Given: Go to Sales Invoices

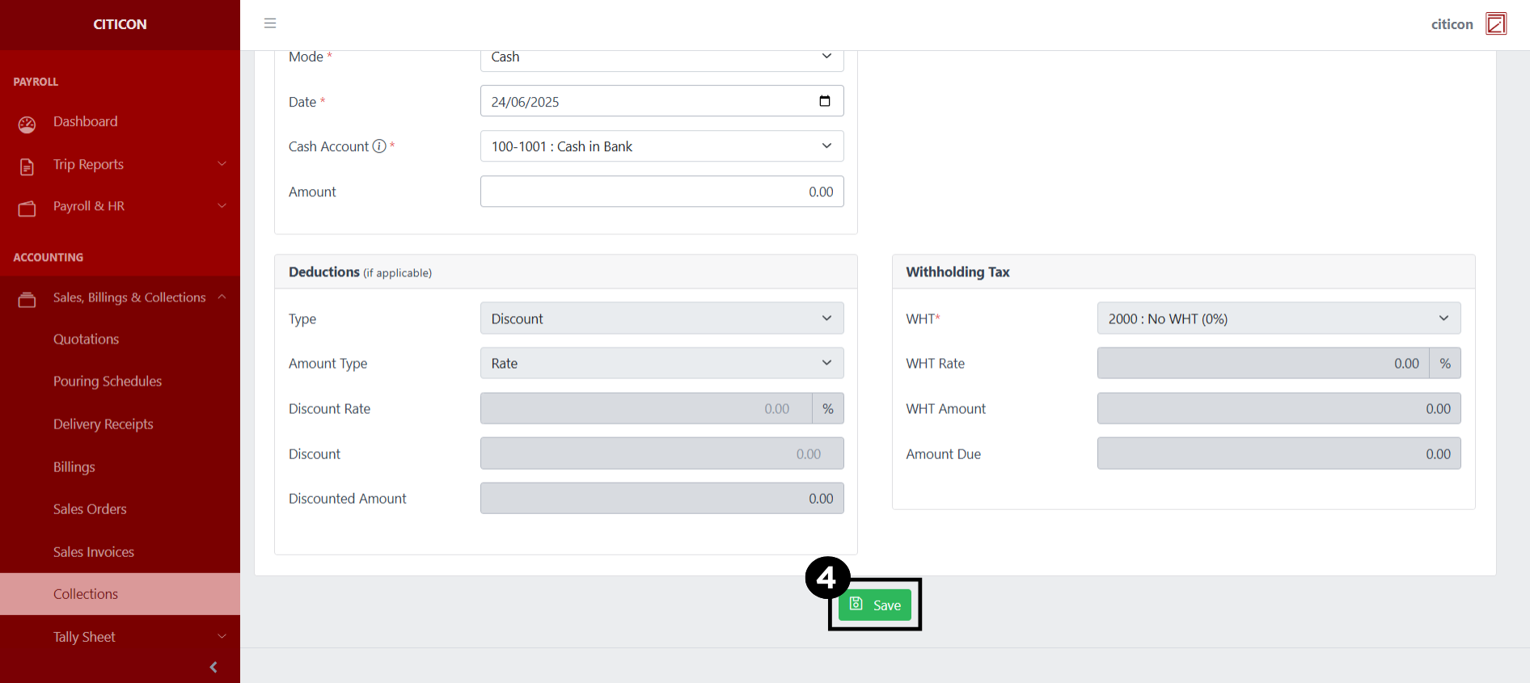Looking at the screenshot, I should click(94, 552).
